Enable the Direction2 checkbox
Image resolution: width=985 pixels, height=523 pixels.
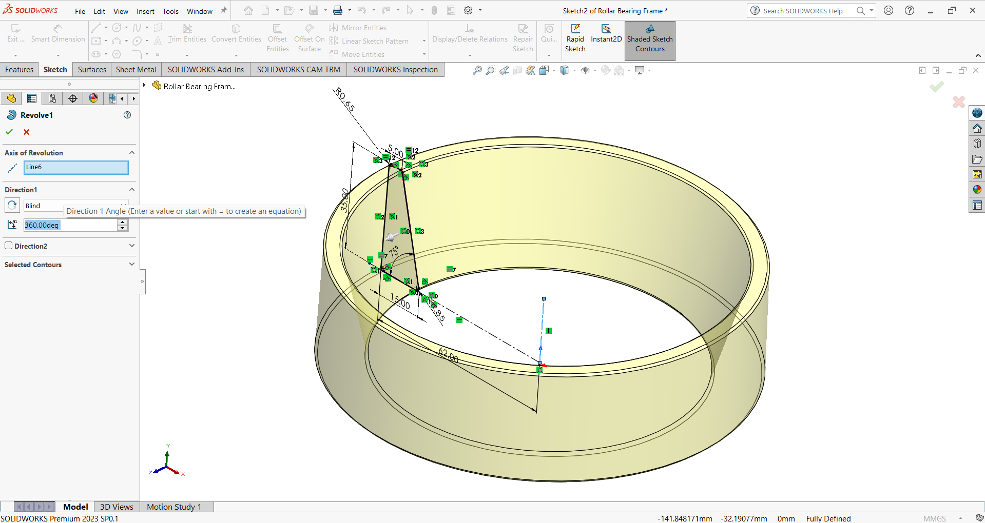[9, 246]
